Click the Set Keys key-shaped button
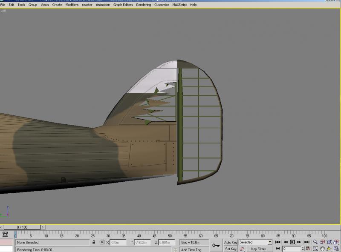 [216, 245]
